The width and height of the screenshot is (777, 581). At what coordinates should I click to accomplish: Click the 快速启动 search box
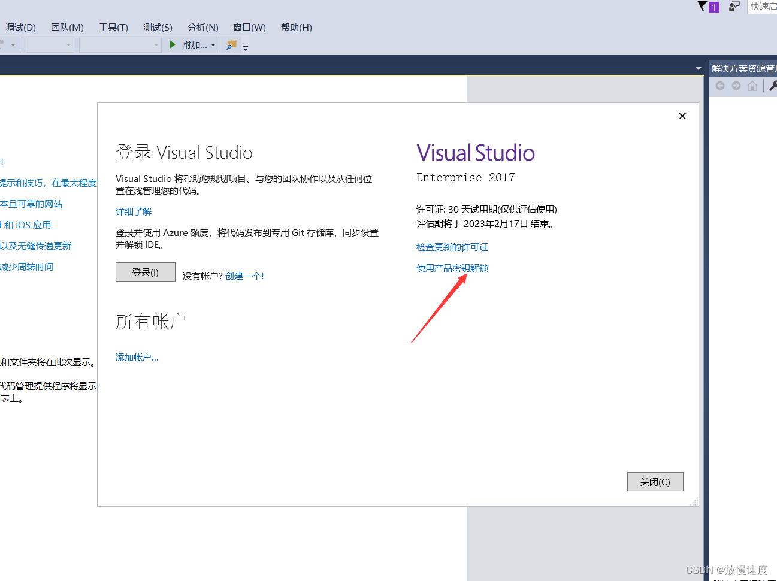[762, 7]
